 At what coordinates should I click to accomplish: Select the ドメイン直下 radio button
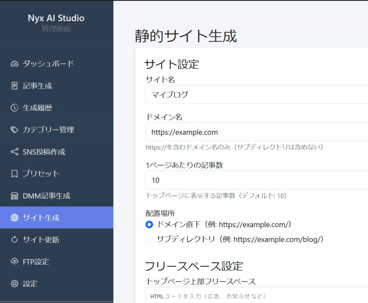(149, 225)
